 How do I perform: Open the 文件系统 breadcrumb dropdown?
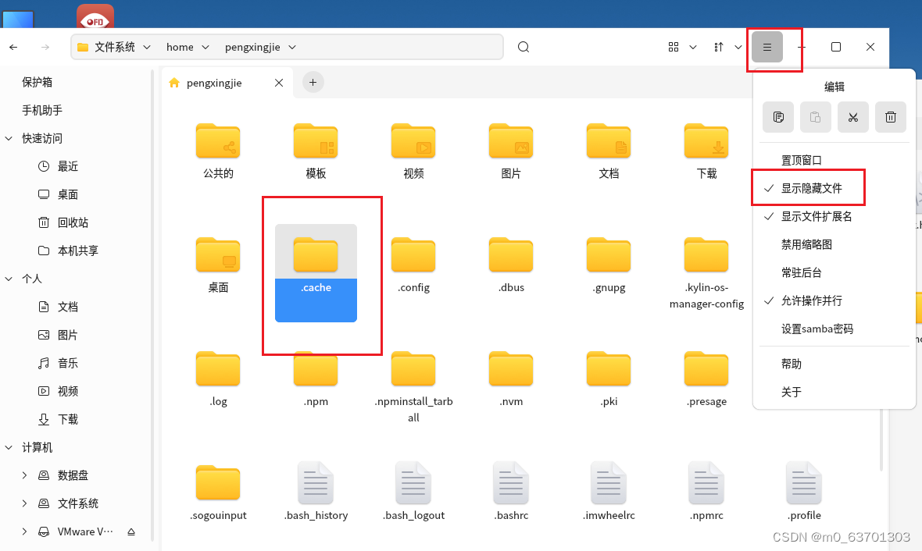tap(147, 47)
